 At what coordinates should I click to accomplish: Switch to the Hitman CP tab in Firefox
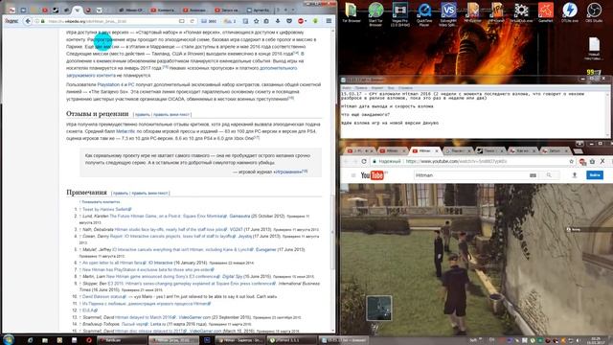[131, 10]
